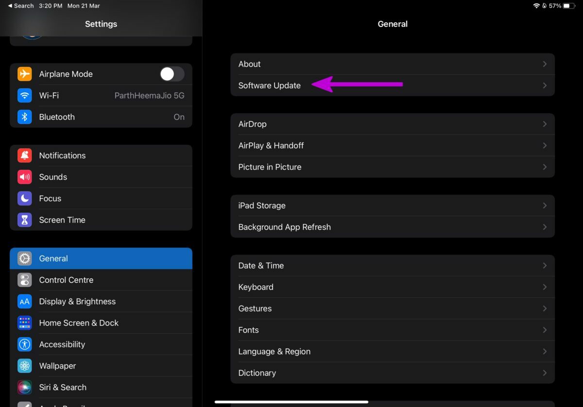Tap the Sounds speaker icon

coord(24,177)
